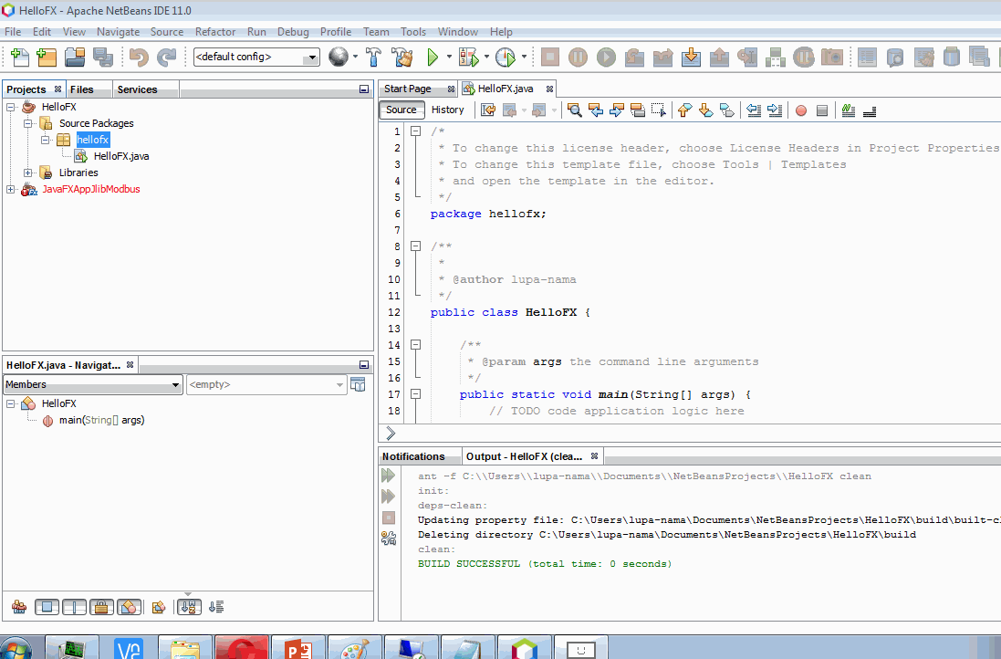Collapse the license comment fold at line 1

coord(415,131)
